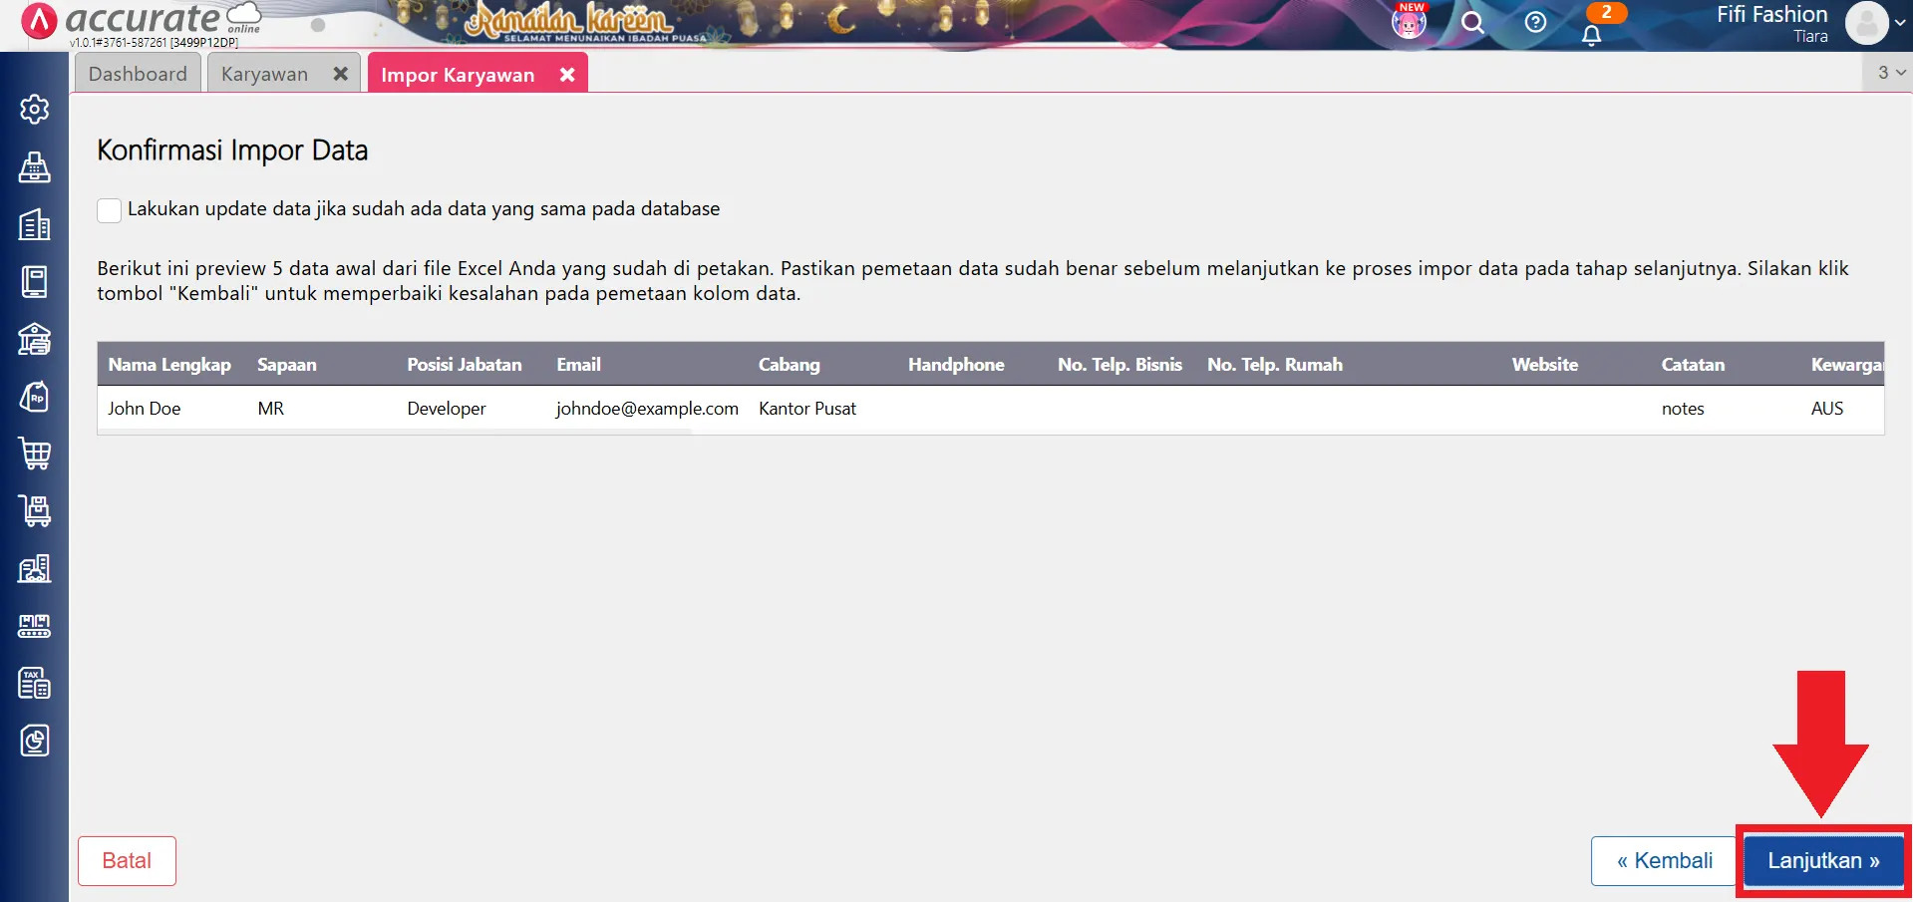Click the Nama Lengkap column header

pos(169,365)
